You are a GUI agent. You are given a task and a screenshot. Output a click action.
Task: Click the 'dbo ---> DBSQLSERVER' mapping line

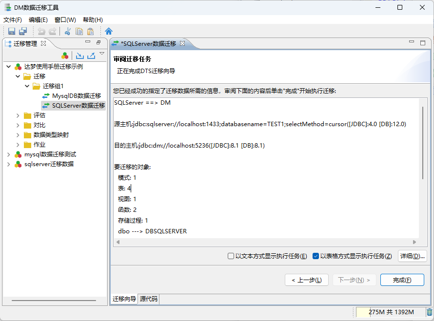(152, 231)
